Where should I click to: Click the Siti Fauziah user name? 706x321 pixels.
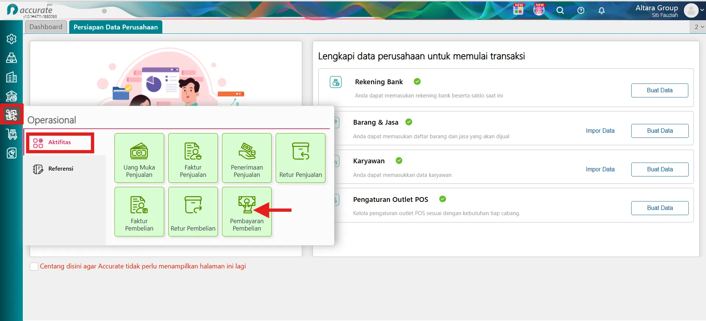coord(665,15)
